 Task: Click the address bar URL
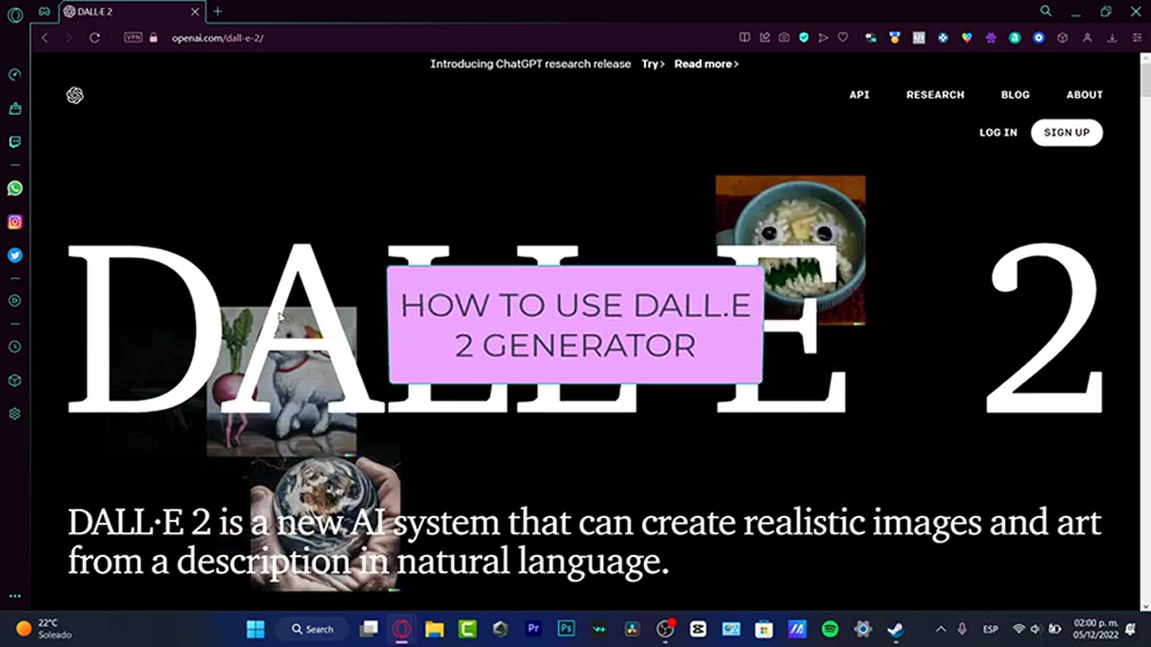coord(218,38)
